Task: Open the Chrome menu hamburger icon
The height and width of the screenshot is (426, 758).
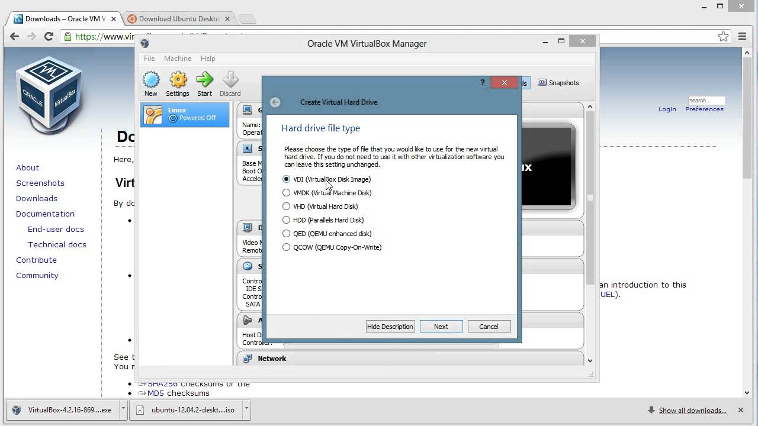Action: [x=742, y=36]
